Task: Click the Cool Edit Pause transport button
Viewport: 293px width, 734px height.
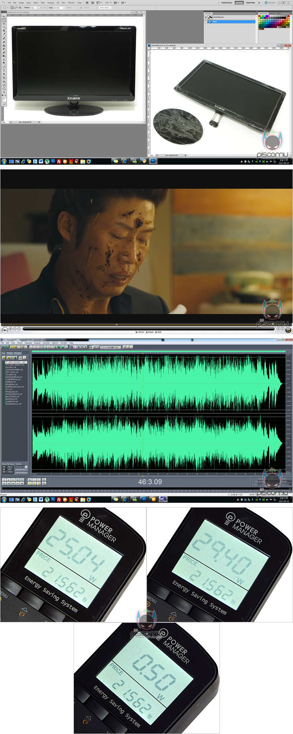Action: [13, 480]
